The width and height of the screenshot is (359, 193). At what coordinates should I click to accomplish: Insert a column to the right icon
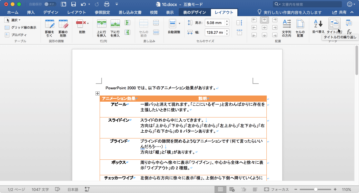127,32
